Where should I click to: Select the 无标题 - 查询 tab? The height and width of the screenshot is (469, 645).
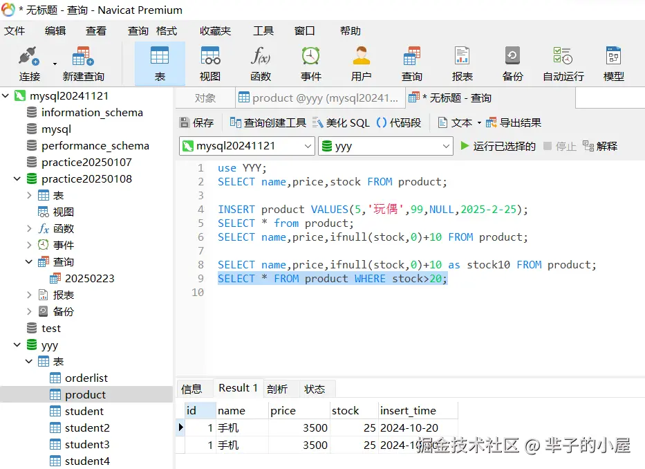click(x=490, y=98)
